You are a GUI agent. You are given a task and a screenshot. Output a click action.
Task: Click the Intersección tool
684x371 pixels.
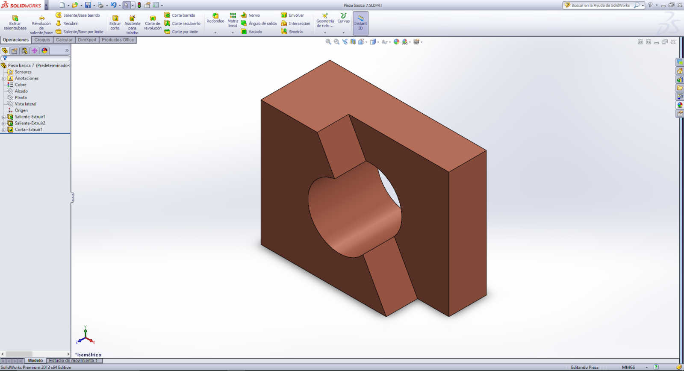click(x=295, y=24)
